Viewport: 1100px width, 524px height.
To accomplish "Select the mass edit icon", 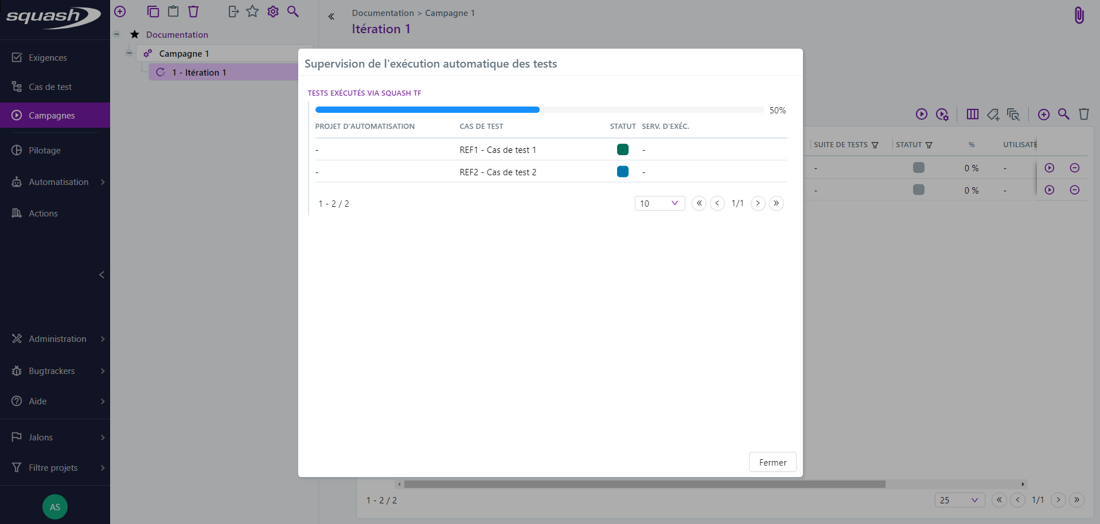I will [x=1013, y=115].
